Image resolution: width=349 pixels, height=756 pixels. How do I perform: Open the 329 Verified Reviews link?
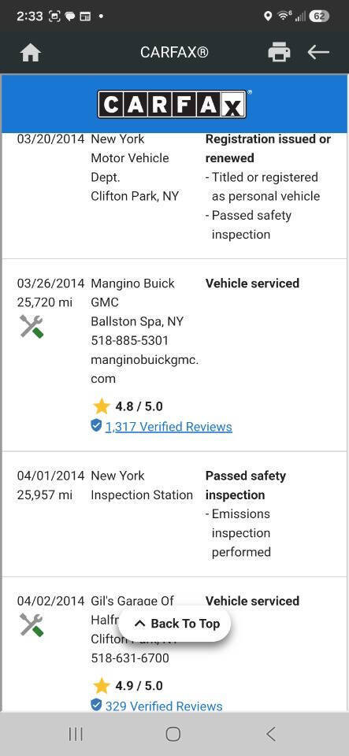(164, 706)
